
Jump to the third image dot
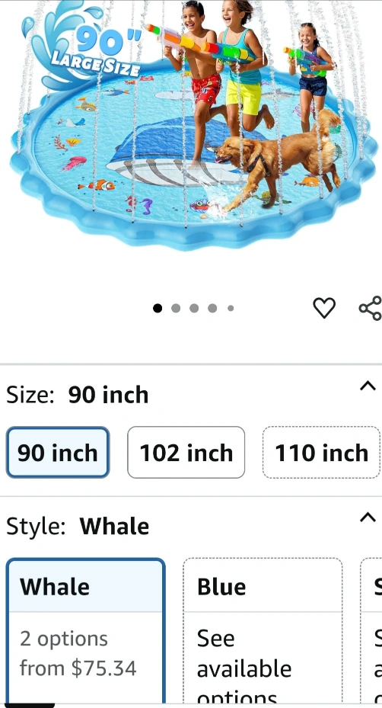tap(194, 308)
